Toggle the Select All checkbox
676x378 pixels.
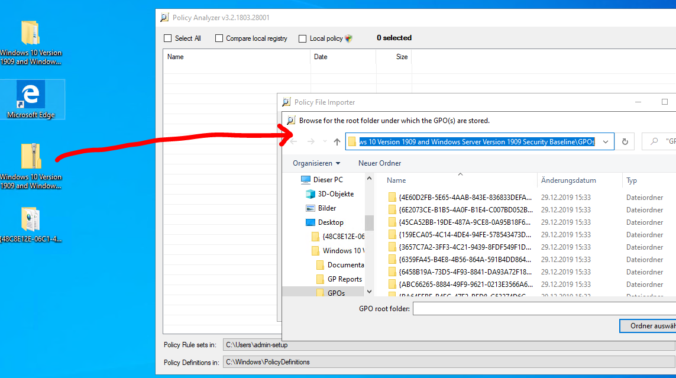click(x=168, y=38)
